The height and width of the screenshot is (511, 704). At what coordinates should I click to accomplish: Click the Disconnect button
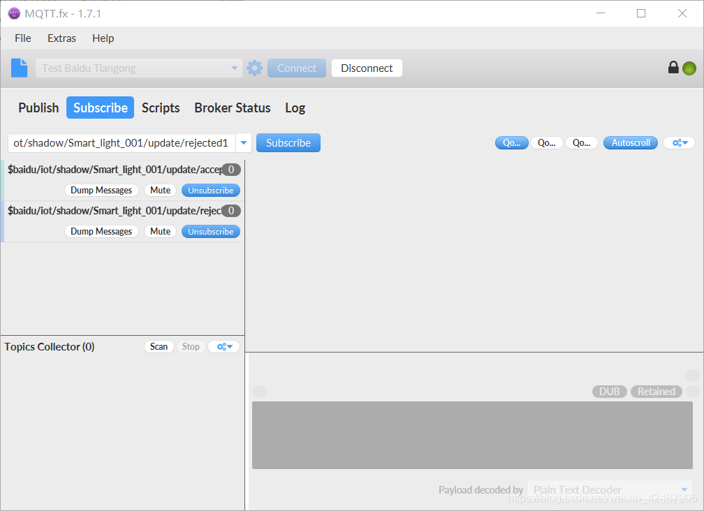click(367, 68)
